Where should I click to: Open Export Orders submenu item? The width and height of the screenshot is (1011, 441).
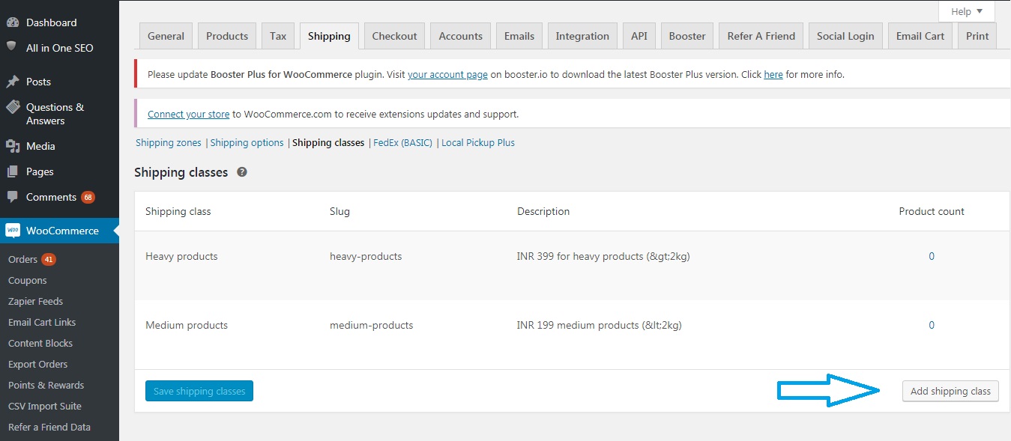(37, 364)
